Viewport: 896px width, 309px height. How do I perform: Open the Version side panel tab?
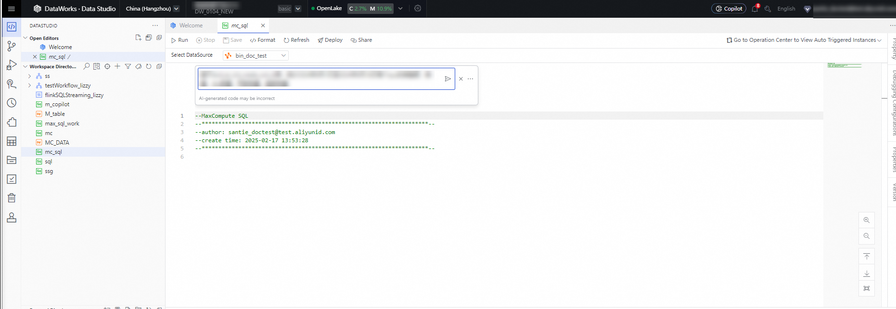click(893, 192)
